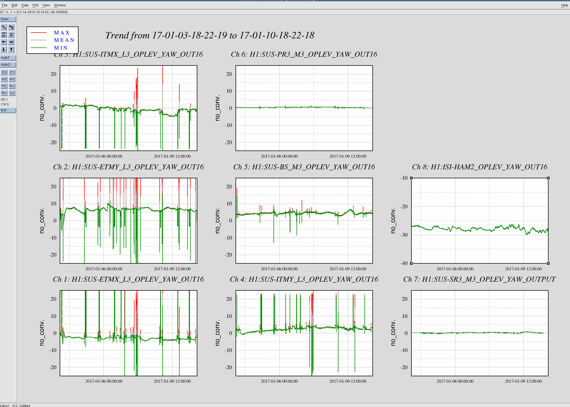Click Ch 7 x-axis 2017-01-06 00:00:00 label

coord(455,381)
